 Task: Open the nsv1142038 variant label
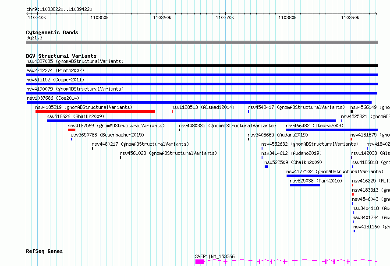point(370,153)
